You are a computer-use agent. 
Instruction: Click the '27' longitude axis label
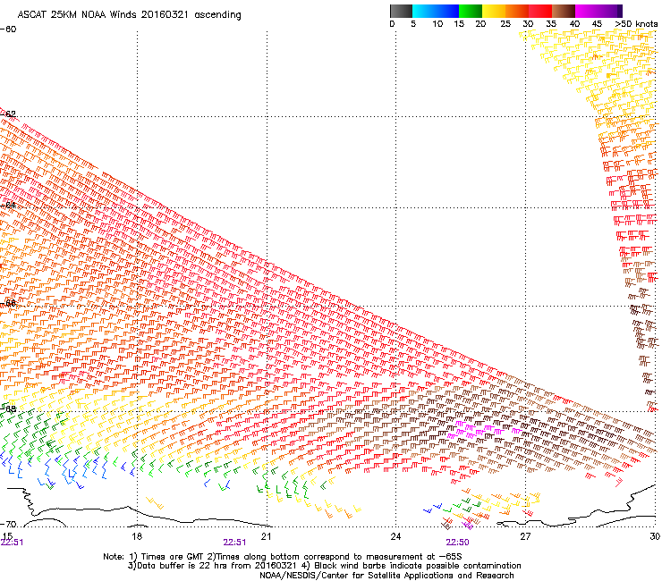pos(525,536)
